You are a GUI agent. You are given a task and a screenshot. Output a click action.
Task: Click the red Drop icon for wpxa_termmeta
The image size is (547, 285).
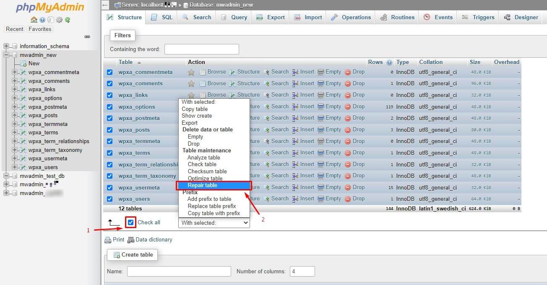tap(348, 141)
